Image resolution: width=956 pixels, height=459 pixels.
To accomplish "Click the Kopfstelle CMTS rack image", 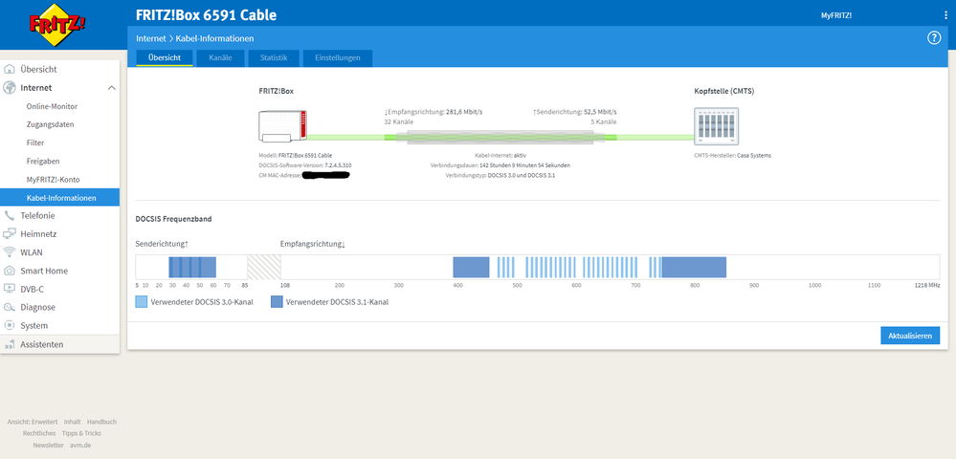I will [717, 126].
